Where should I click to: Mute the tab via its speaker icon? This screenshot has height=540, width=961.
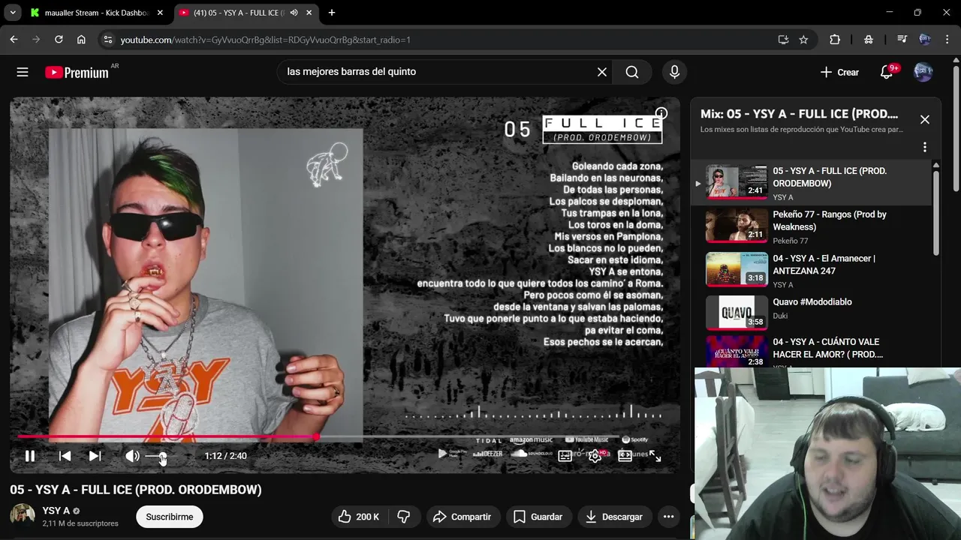pyautogui.click(x=294, y=13)
